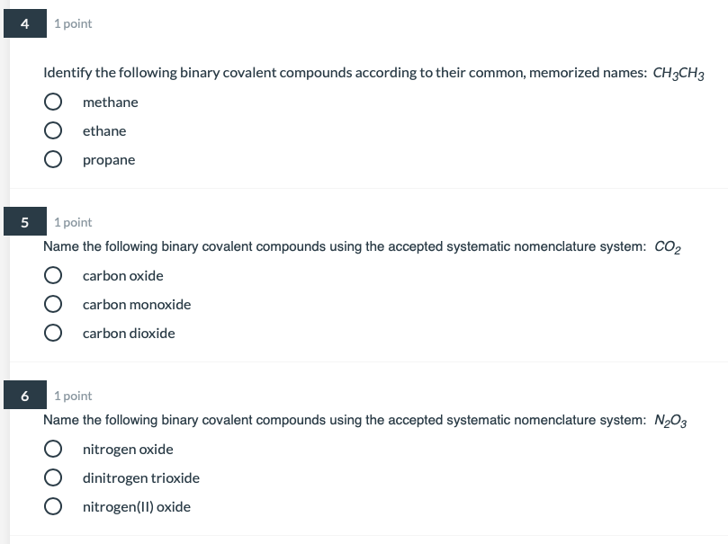Click the dinitrogen trioxide label text
The width and height of the screenshot is (728, 544).
(141, 478)
